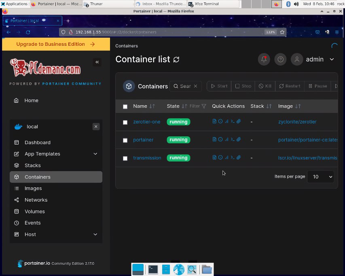Open zyclonite/zerotier image link
The height and width of the screenshot is (276, 345).
point(297,122)
